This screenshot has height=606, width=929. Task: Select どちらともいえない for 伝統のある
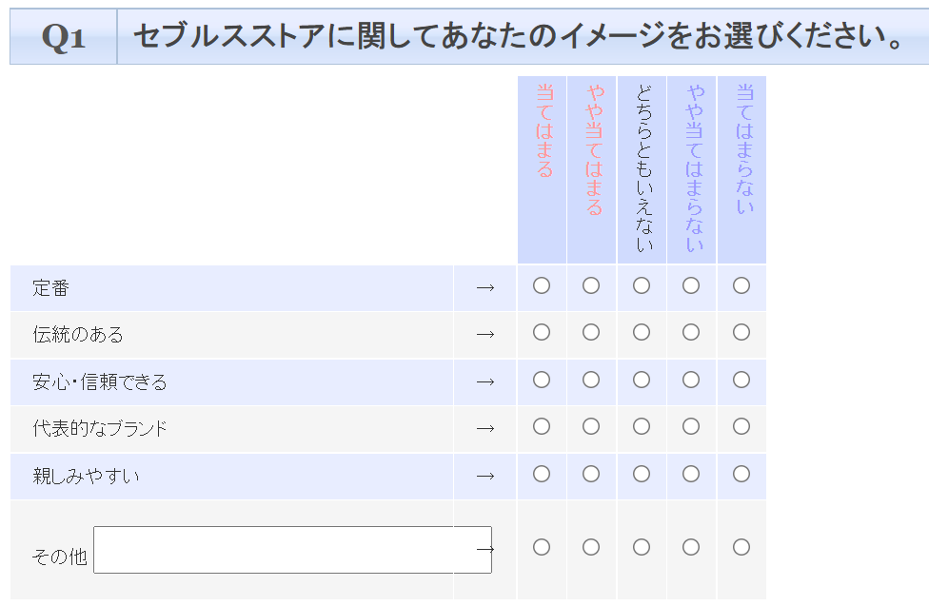[642, 332]
